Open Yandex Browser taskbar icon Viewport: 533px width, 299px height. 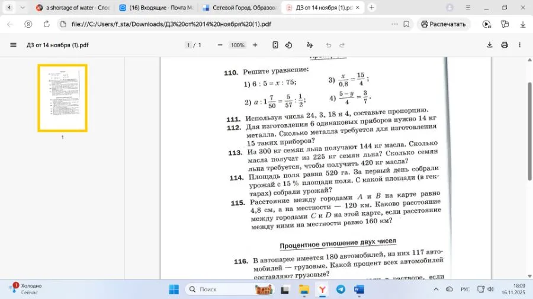point(322,289)
